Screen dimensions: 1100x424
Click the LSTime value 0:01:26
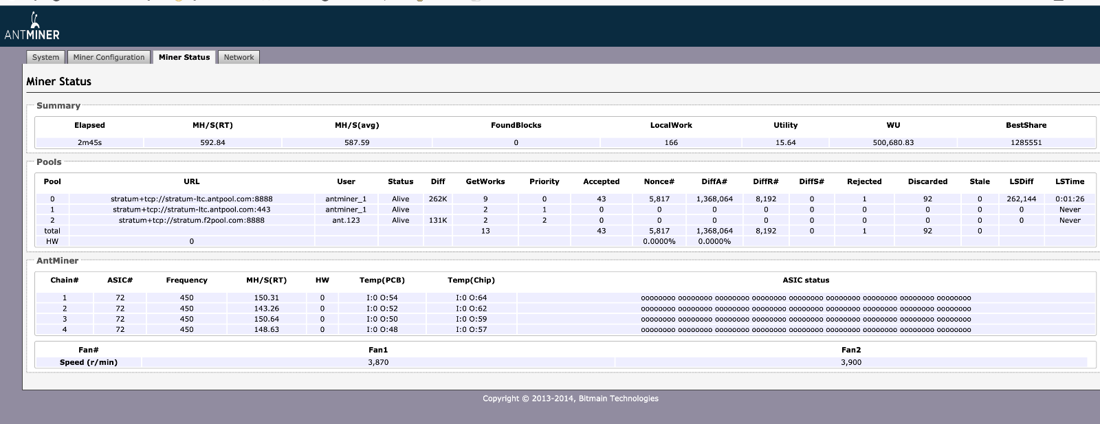[1070, 199]
